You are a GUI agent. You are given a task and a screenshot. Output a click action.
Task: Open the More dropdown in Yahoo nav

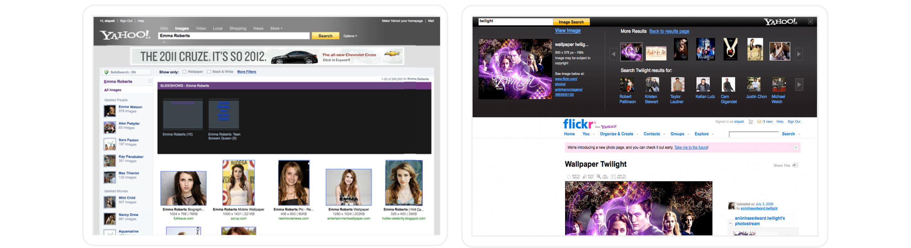(276, 28)
